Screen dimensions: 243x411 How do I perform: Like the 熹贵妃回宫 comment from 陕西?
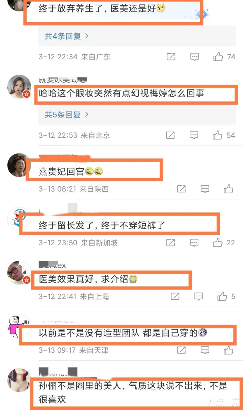pos(228,189)
